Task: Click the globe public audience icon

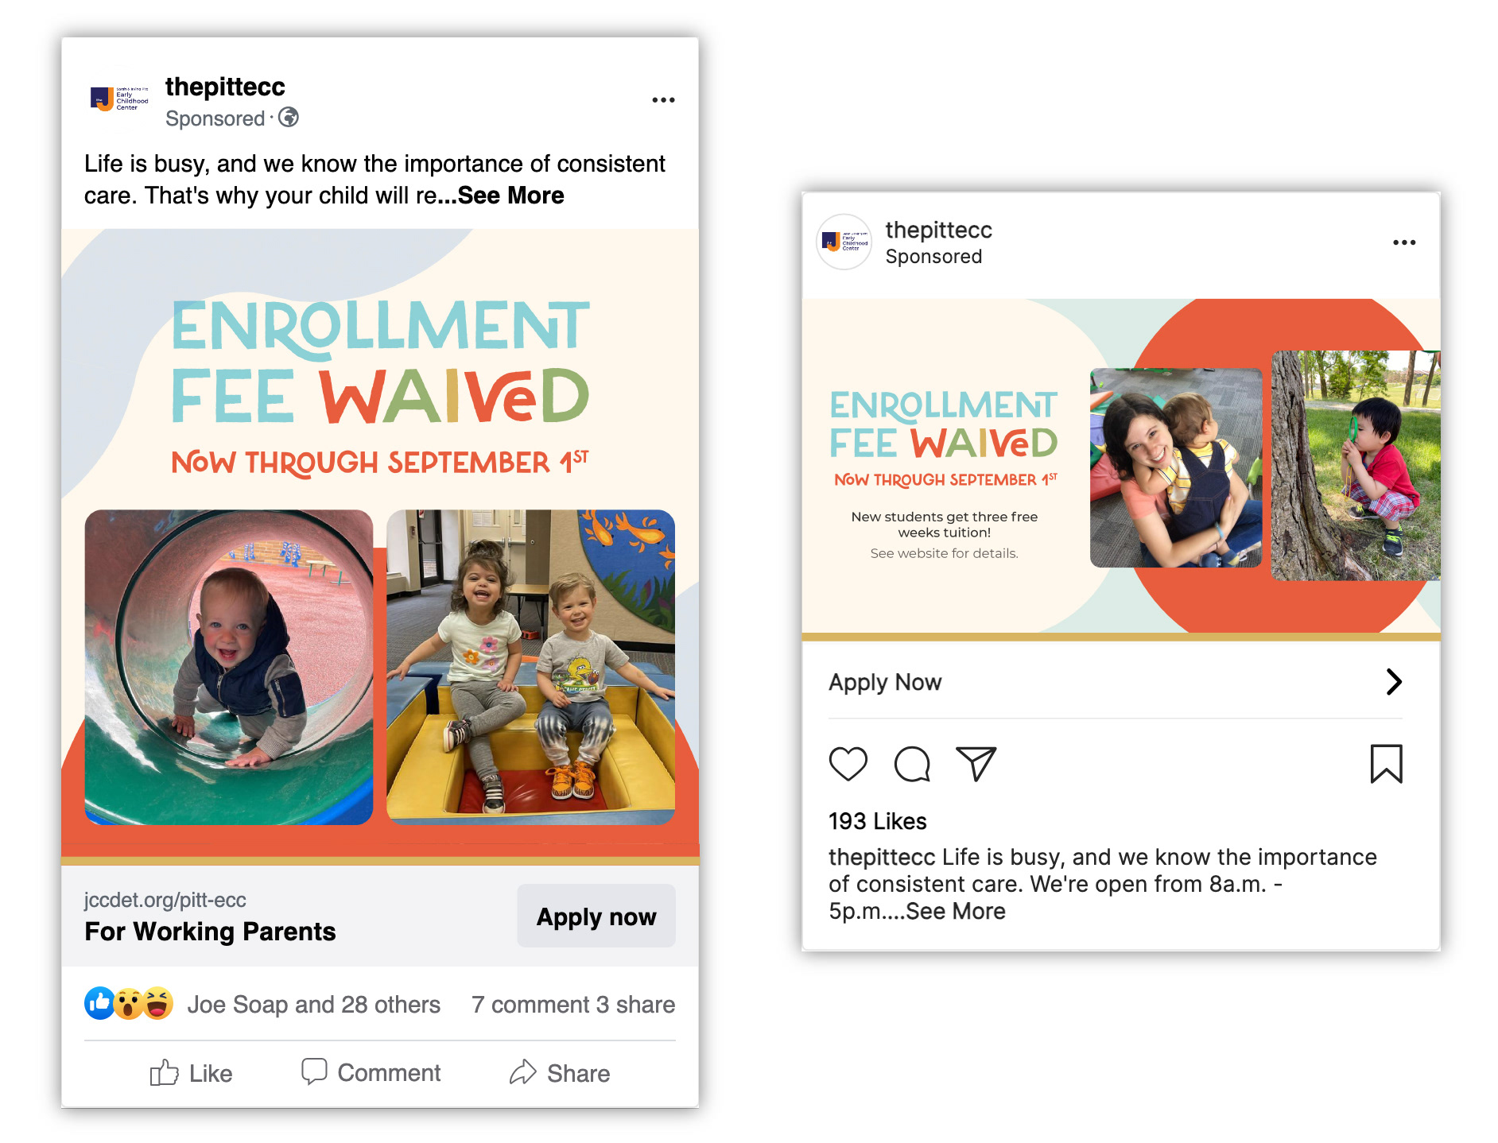Action: 289,118
